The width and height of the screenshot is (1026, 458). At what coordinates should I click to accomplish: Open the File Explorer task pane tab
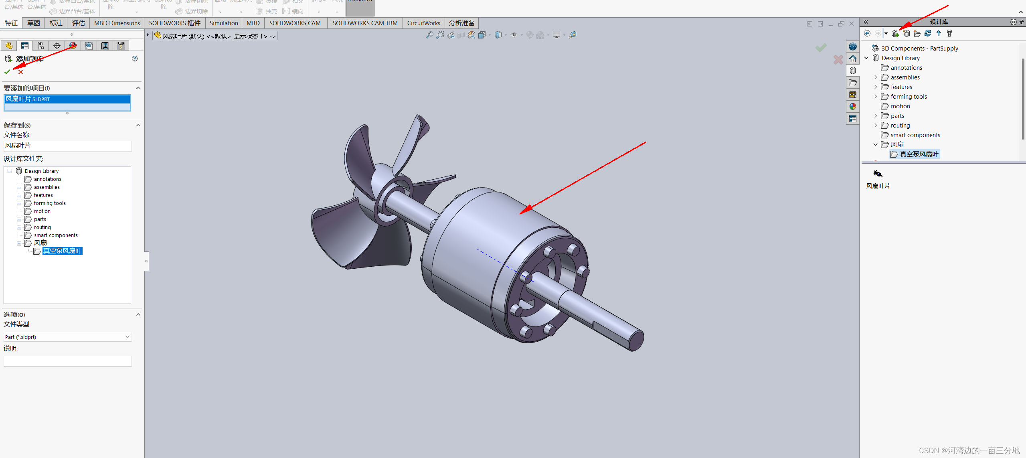click(853, 83)
